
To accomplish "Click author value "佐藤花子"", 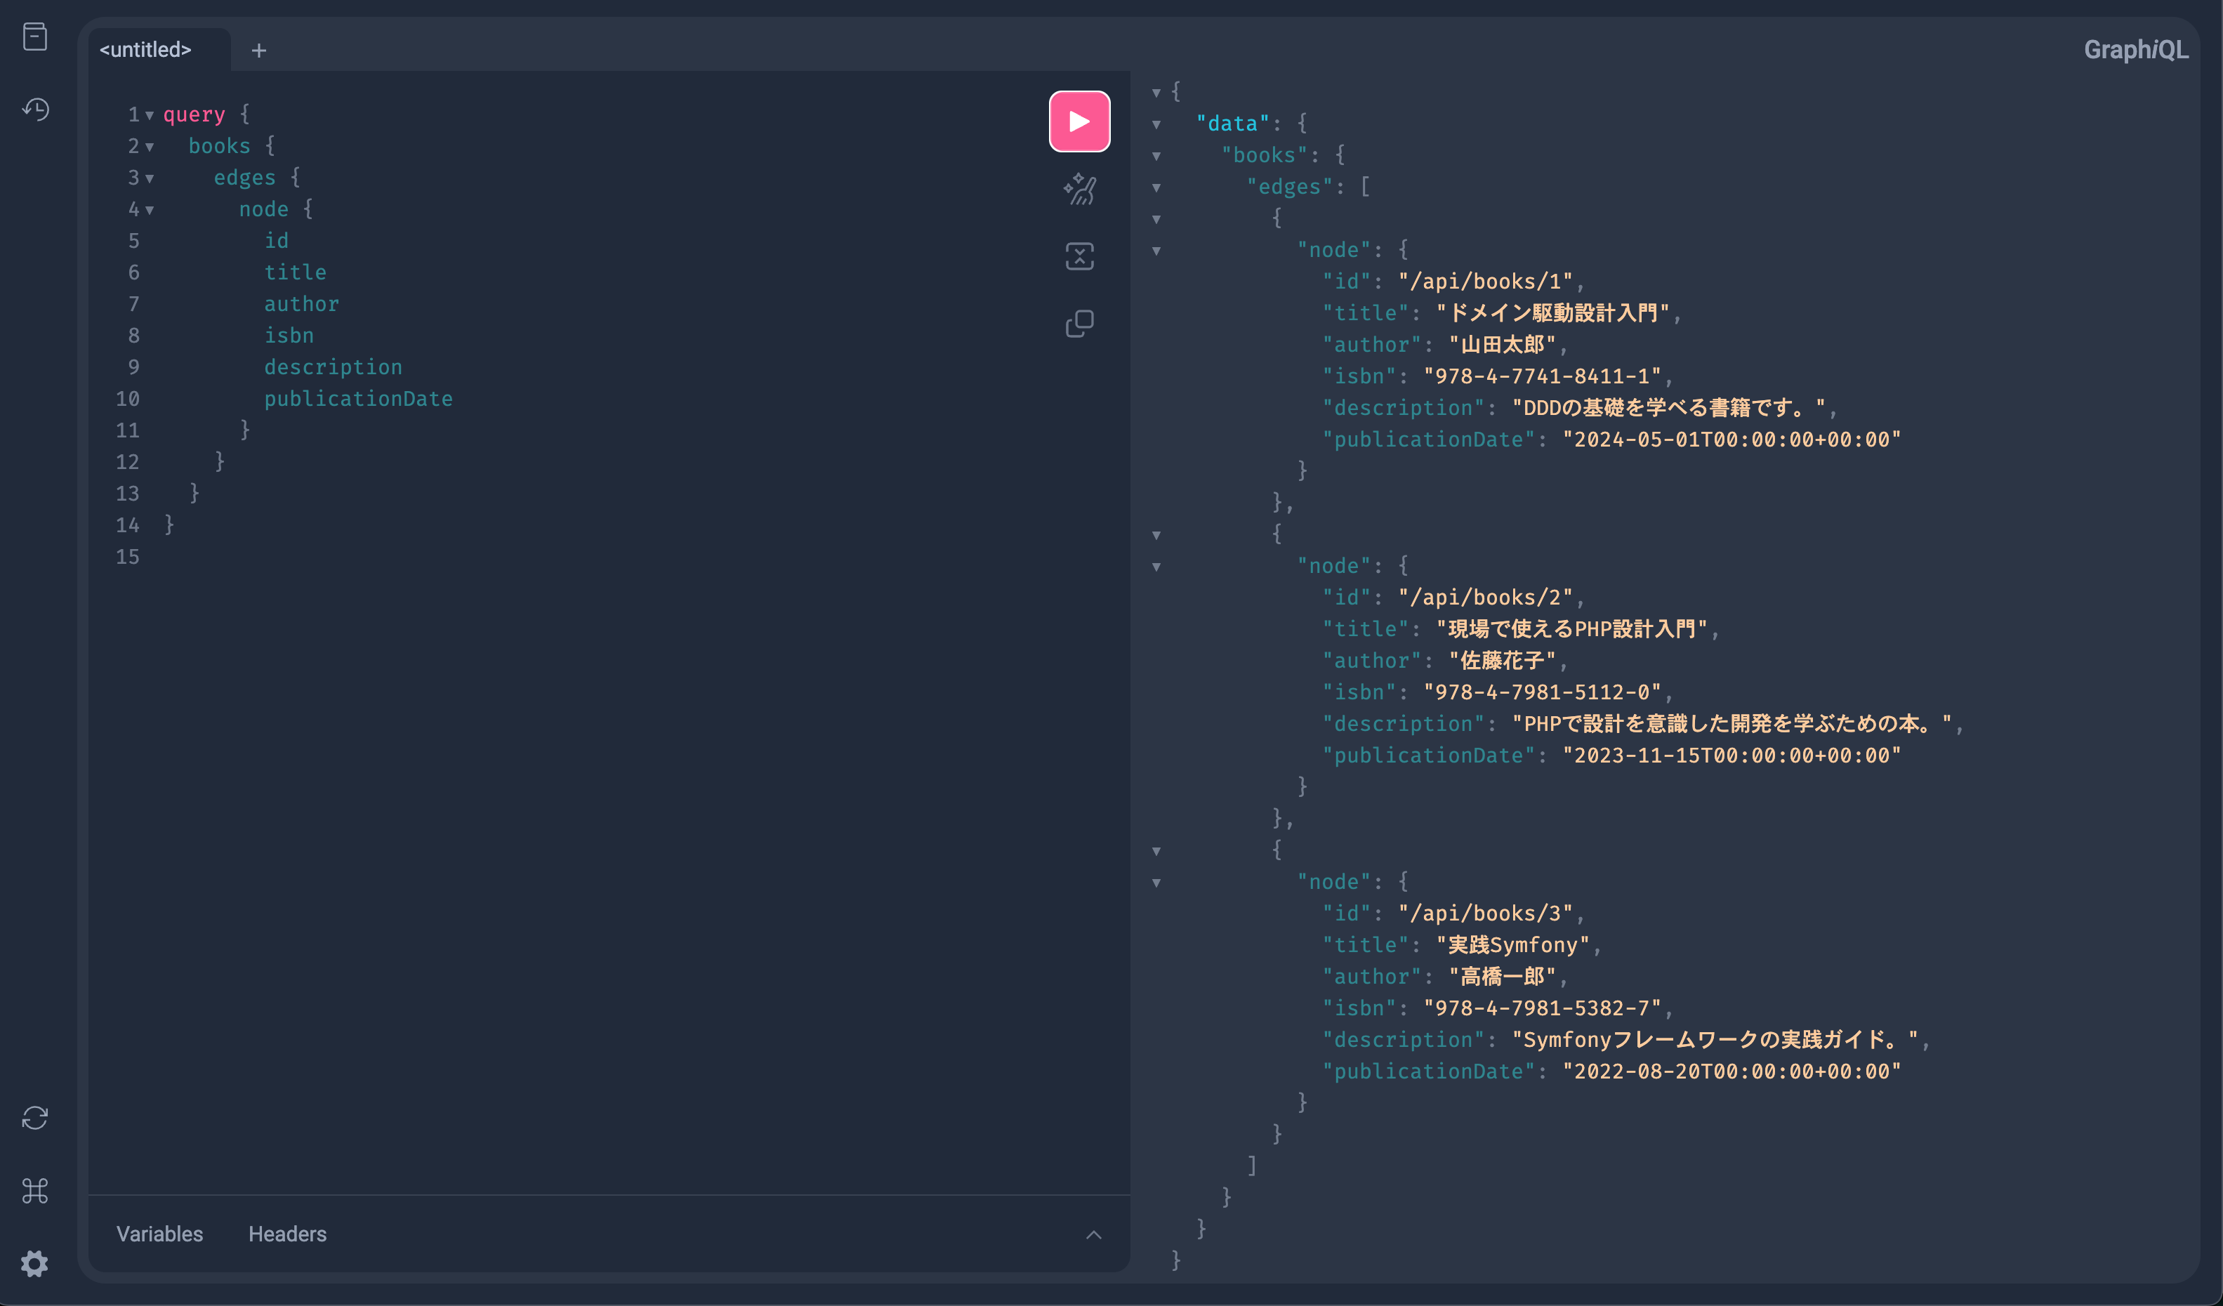I will (1503, 661).
